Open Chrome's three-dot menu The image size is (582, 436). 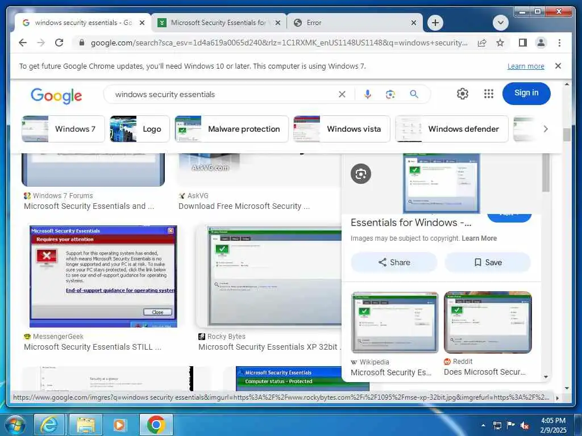(559, 43)
